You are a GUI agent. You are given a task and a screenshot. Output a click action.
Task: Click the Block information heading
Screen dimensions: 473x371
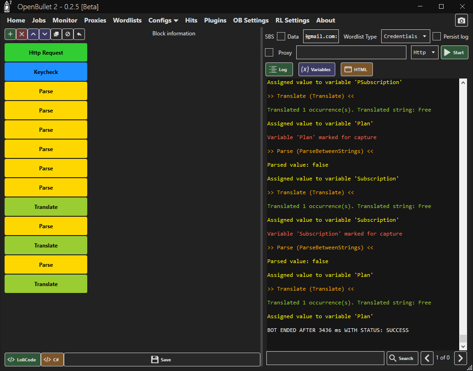point(174,34)
